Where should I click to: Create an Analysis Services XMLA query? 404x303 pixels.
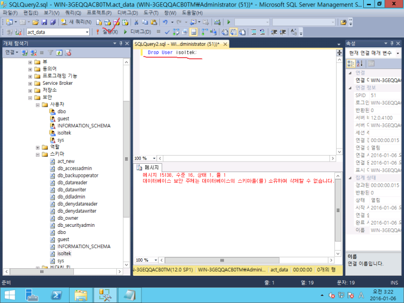(x=125, y=22)
